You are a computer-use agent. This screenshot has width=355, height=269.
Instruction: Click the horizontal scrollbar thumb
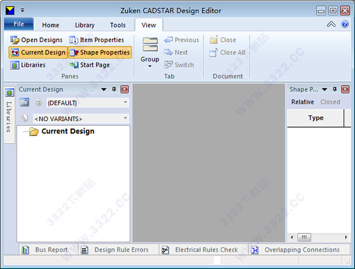304,237
